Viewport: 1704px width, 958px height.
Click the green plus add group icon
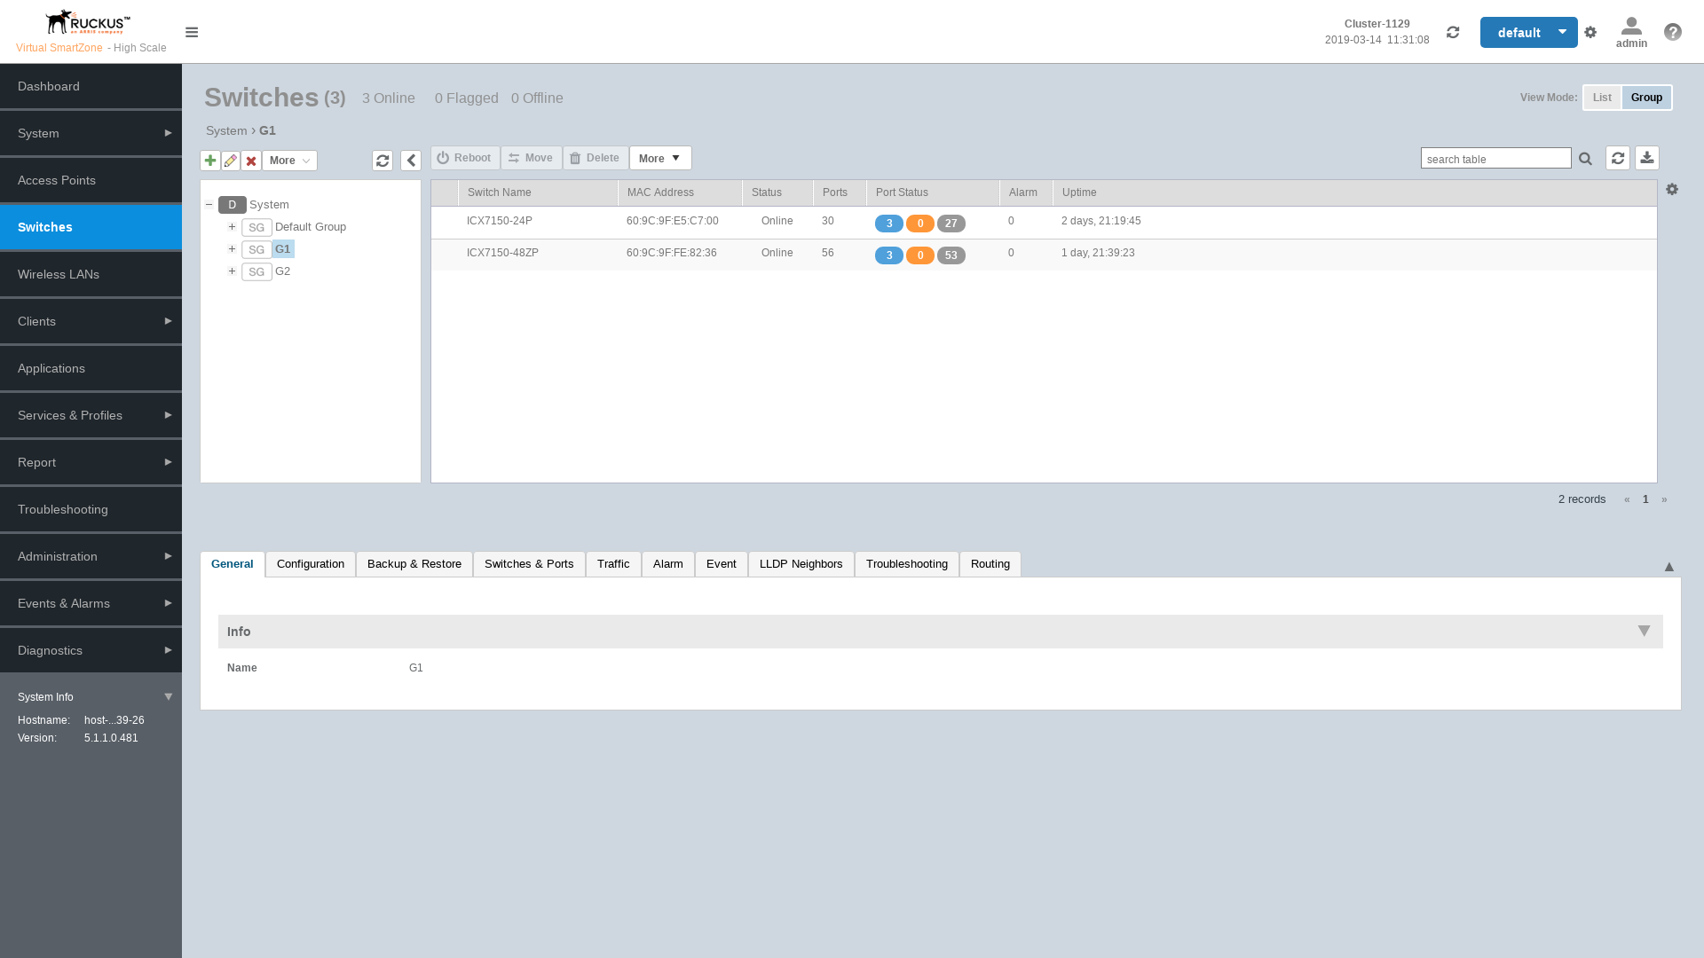[210, 161]
